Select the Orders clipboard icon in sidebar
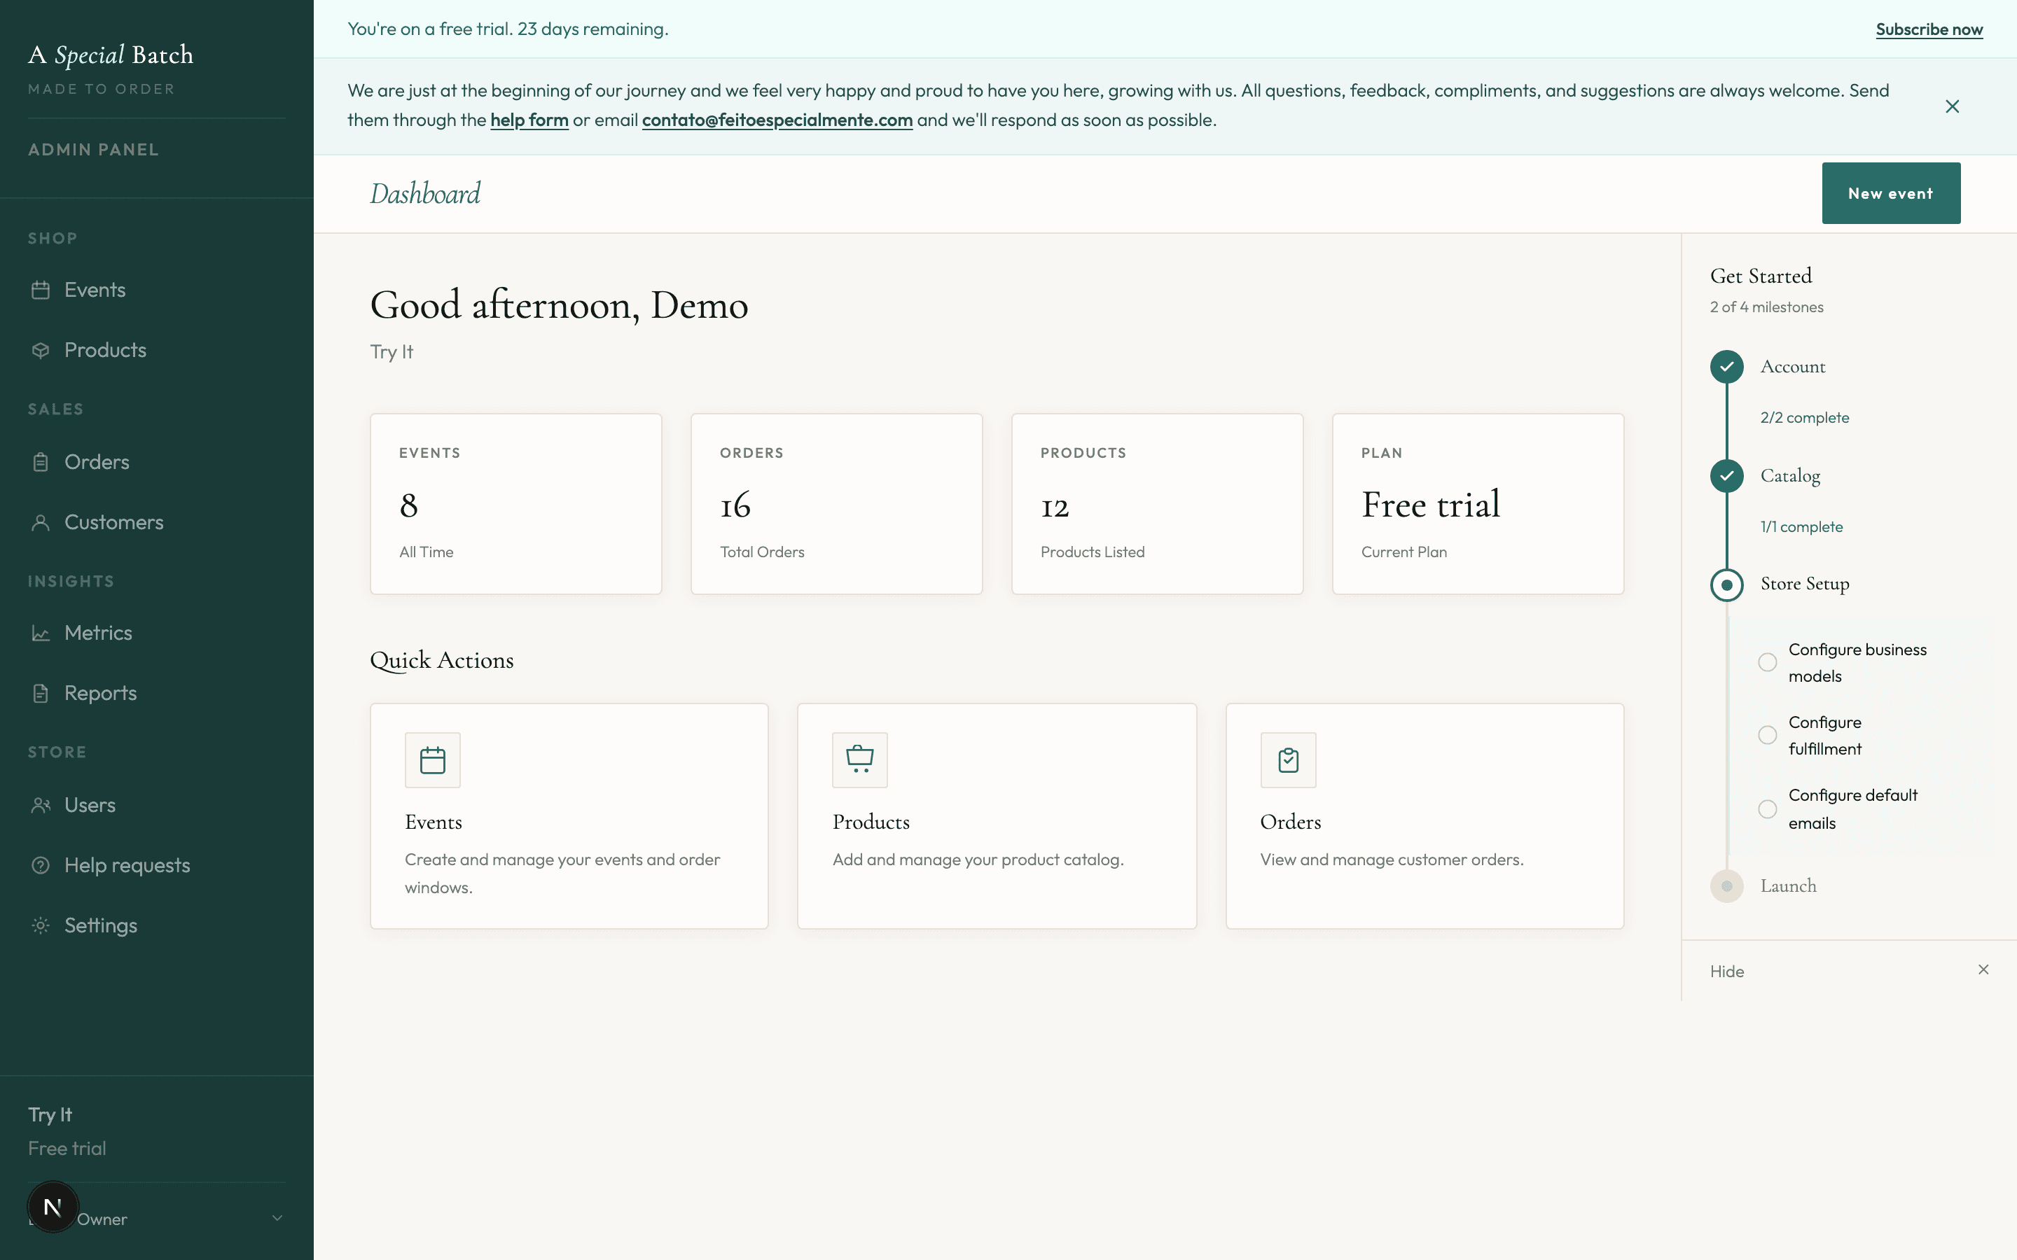This screenshot has height=1260, width=2017. (x=41, y=462)
